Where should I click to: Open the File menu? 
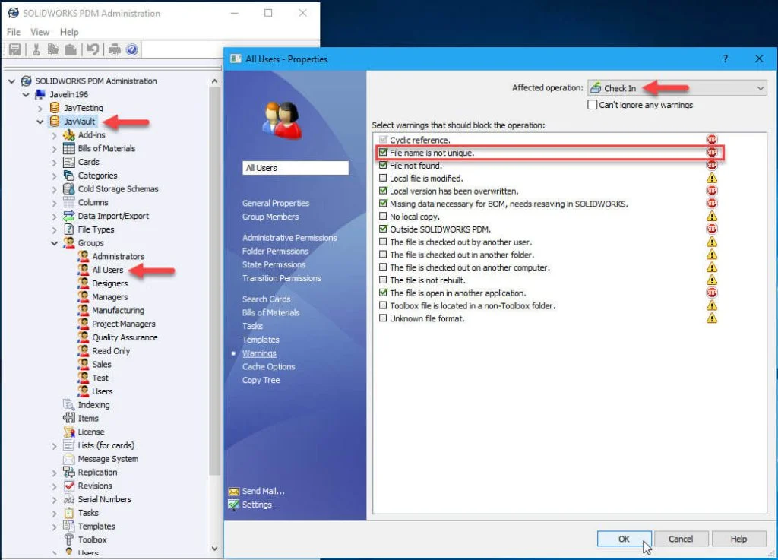coord(13,32)
